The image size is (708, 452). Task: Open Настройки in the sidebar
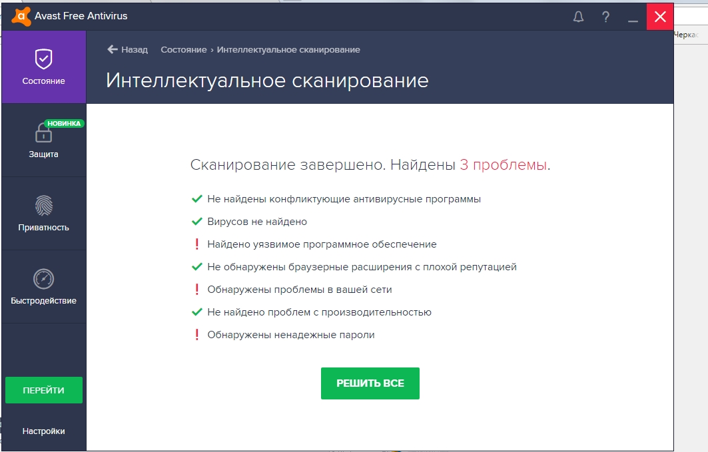coord(43,431)
